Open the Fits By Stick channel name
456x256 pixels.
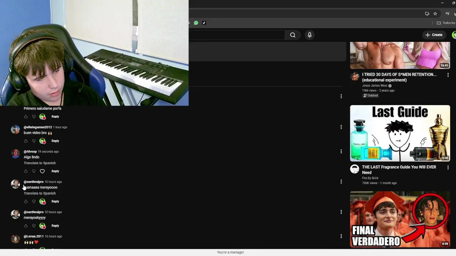tap(370, 178)
